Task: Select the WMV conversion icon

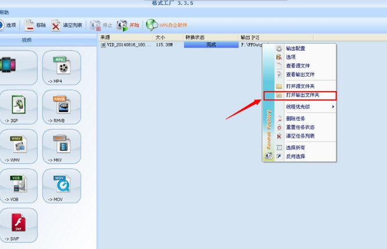Action: click(x=19, y=146)
